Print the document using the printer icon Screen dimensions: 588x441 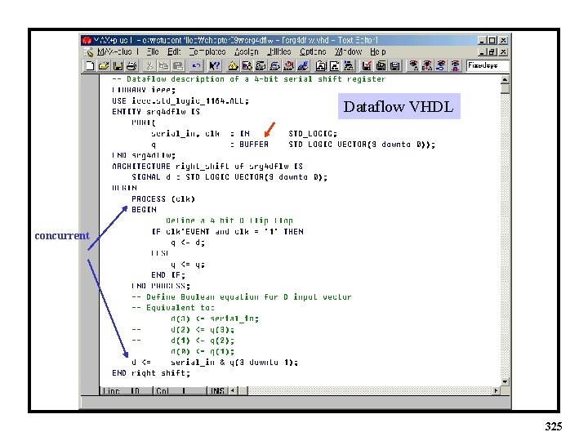(x=131, y=66)
